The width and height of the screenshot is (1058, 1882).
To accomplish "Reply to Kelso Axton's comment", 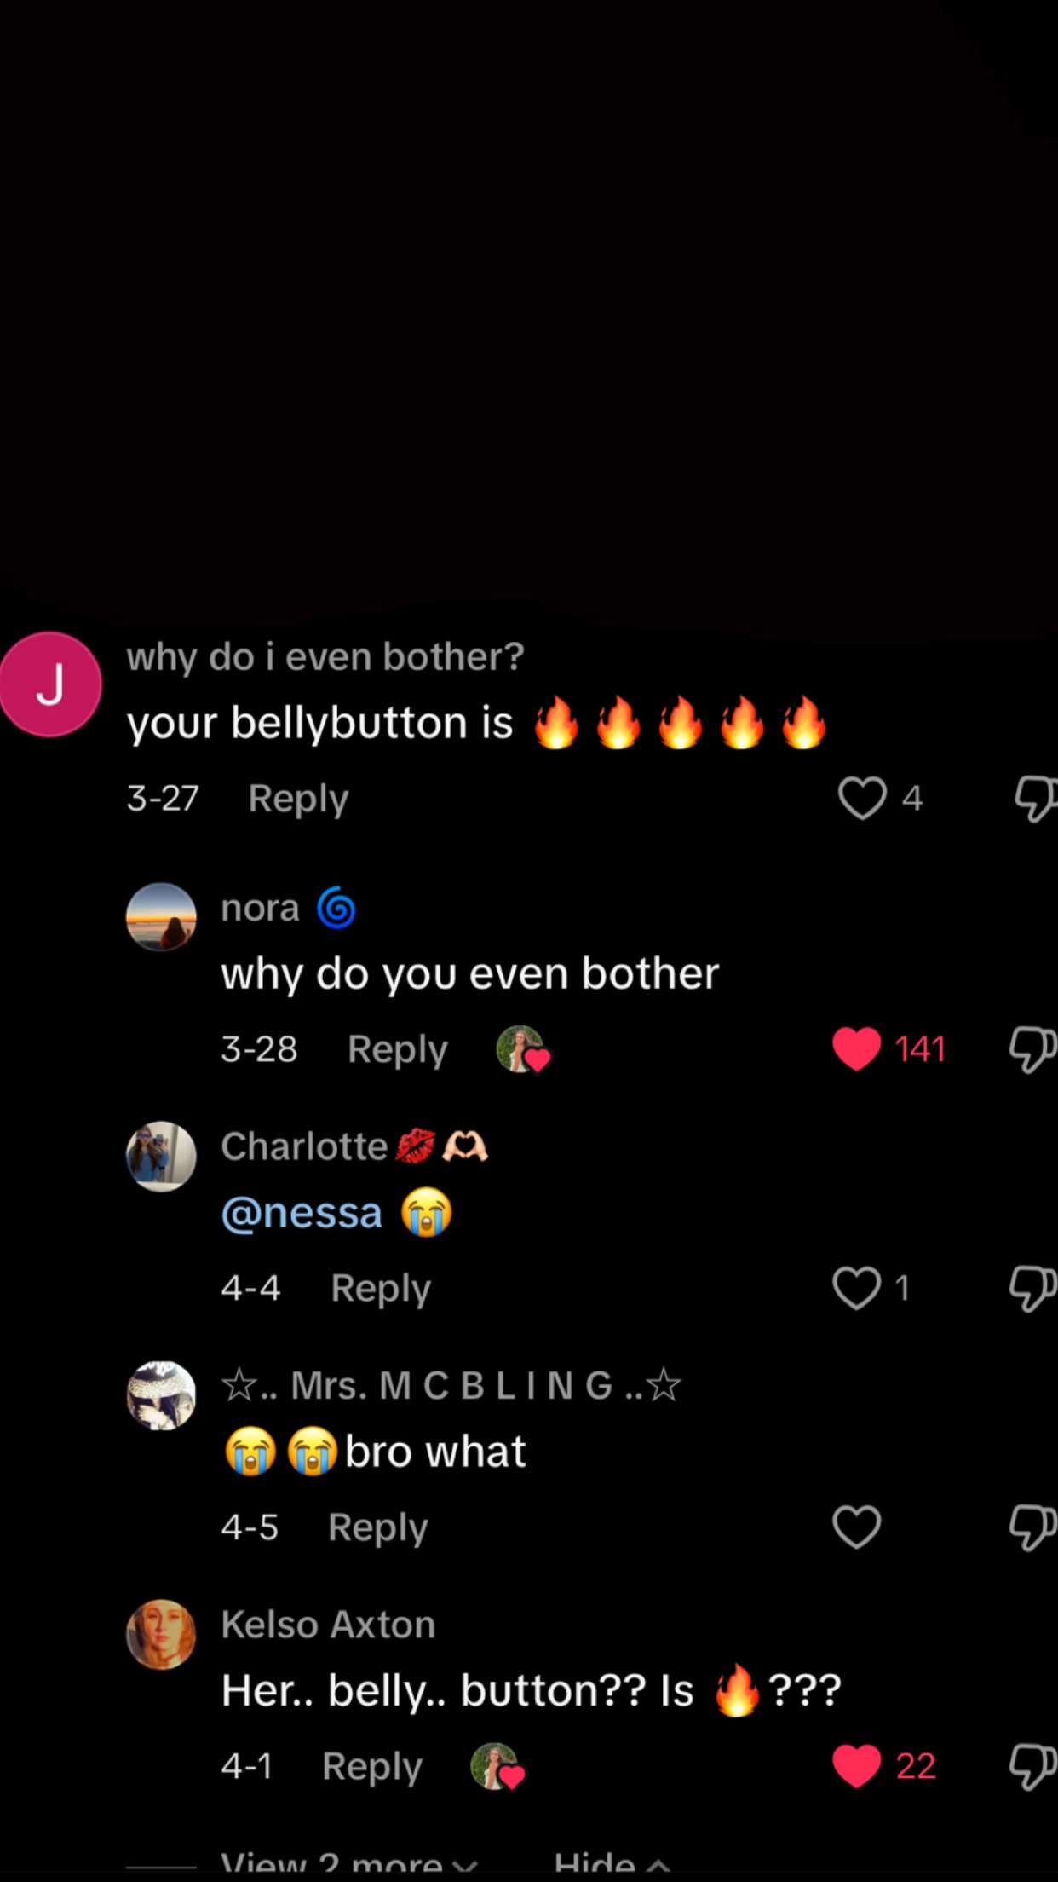I will point(371,1766).
